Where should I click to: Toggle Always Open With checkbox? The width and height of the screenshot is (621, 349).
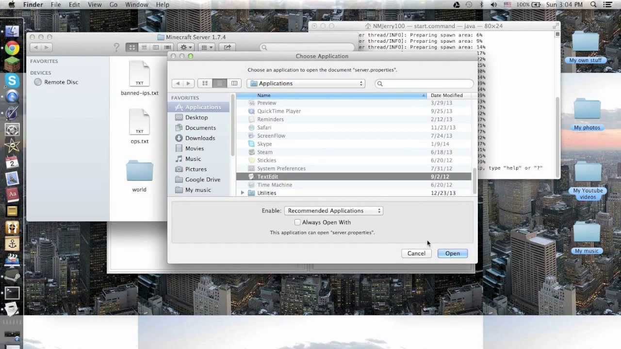[x=297, y=222]
